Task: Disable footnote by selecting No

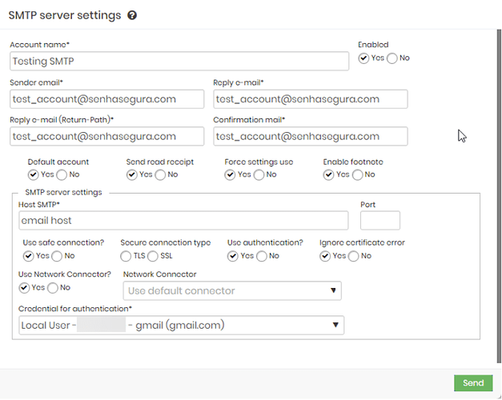Action: pos(357,174)
